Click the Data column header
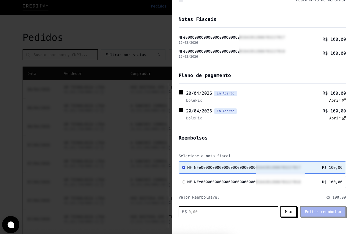 (x=32, y=74)
